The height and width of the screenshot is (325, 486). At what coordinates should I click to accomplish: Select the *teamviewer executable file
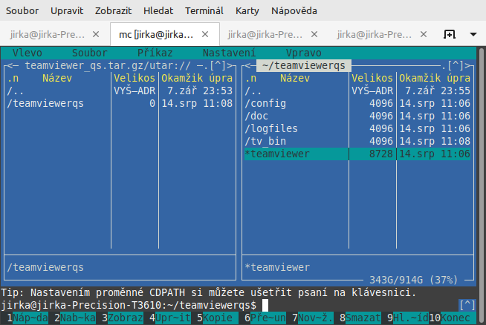point(357,154)
